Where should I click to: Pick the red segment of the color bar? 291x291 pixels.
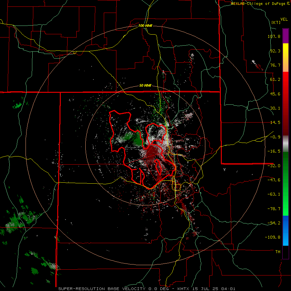pos(286,103)
